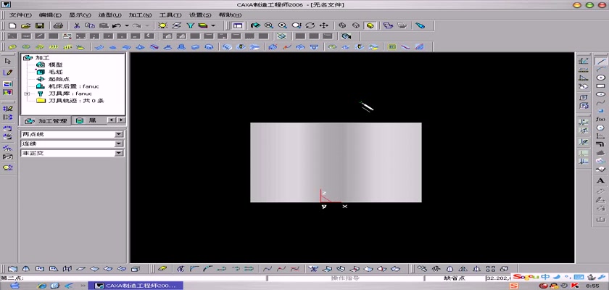Click the 8:55 clock in the system tray

pos(592,286)
